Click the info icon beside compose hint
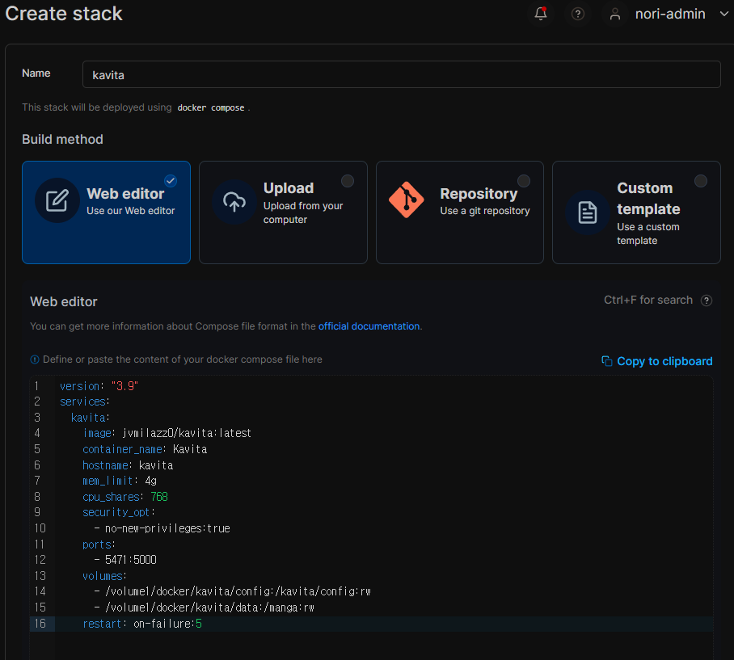The height and width of the screenshot is (660, 734). click(x=35, y=359)
